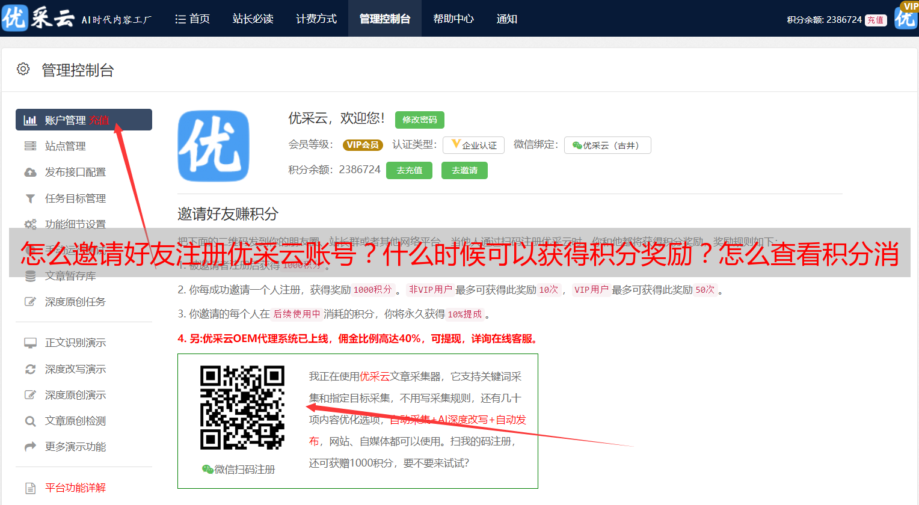This screenshot has height=505, width=919.
Task: Click the 积分余额 value 2386724 in the profile
Action: pos(360,170)
